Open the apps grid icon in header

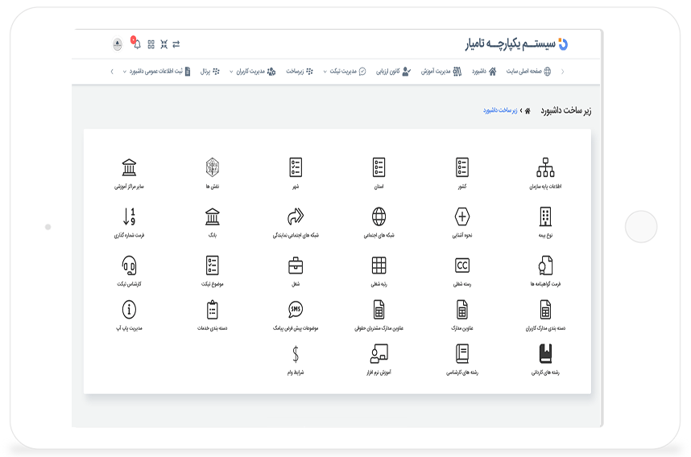click(151, 44)
